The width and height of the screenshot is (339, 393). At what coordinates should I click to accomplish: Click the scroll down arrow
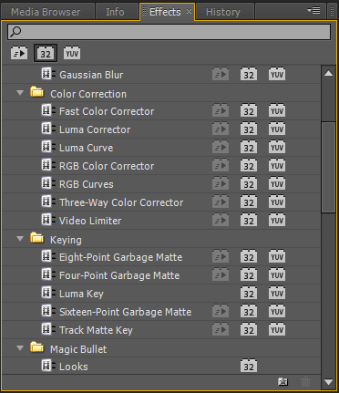click(328, 382)
